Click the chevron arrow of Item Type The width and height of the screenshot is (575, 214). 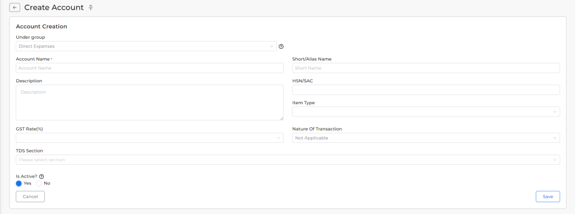554,111
